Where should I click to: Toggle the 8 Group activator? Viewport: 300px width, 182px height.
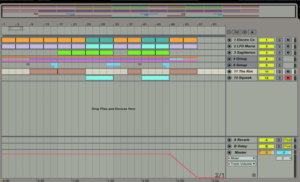coord(267,65)
